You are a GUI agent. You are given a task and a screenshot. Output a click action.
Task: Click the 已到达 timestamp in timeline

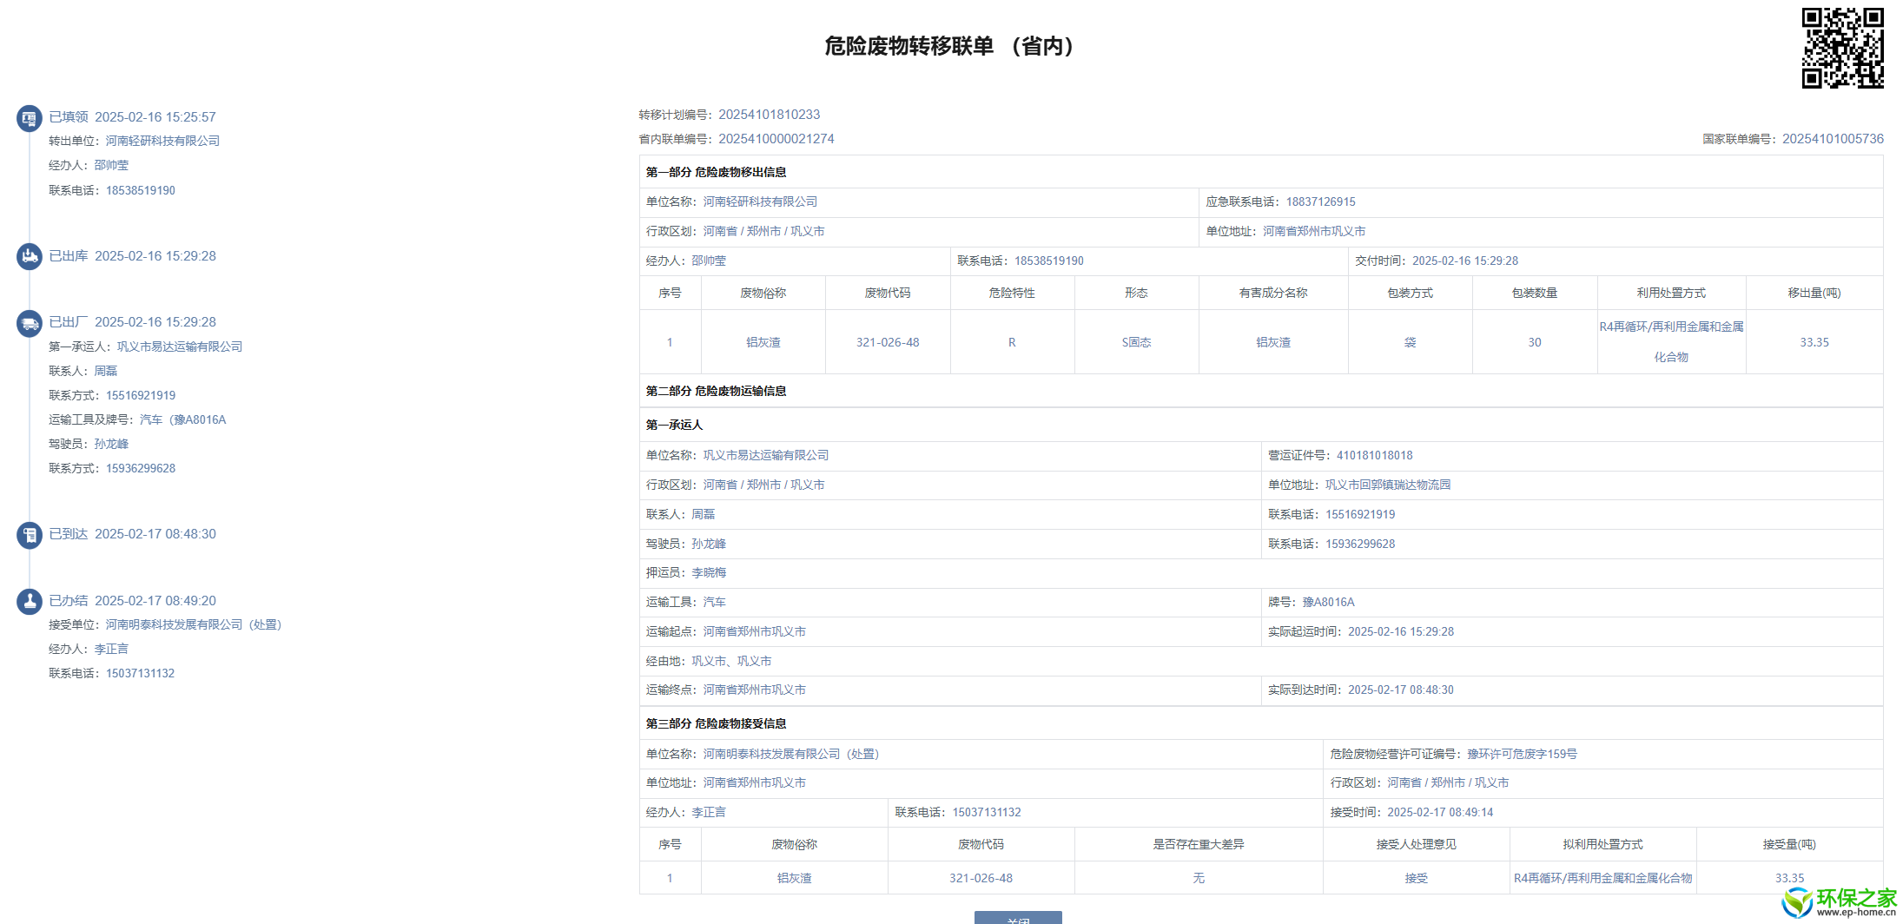155,534
